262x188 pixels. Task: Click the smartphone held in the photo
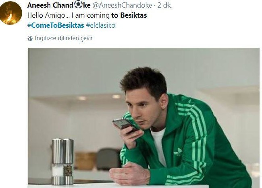point(124,125)
